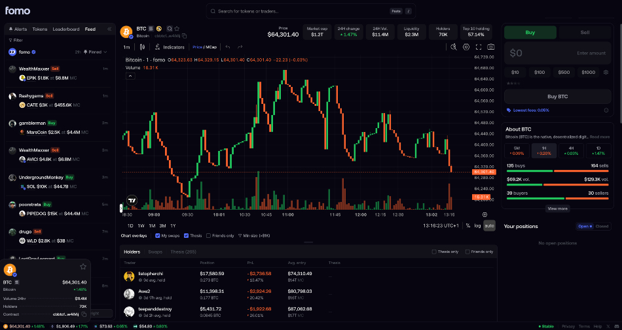Star BTC in the popup card
This screenshot has width=622, height=330.
(83, 267)
